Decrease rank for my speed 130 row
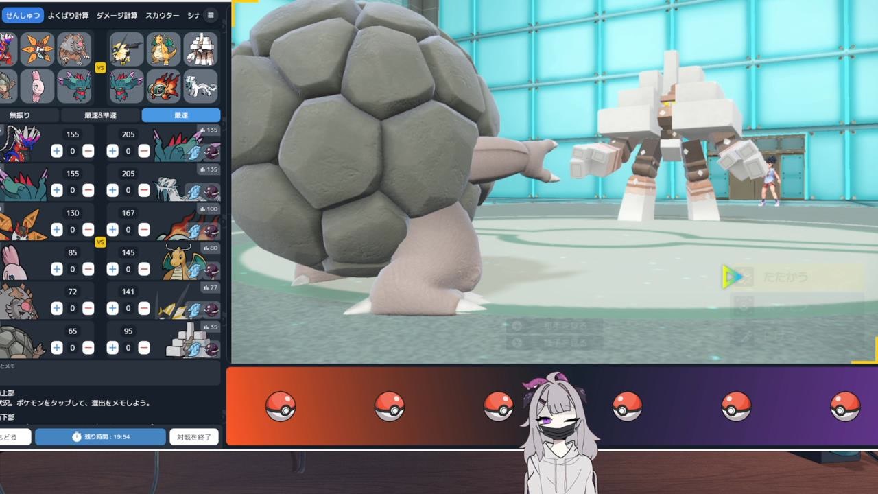 click(x=88, y=229)
